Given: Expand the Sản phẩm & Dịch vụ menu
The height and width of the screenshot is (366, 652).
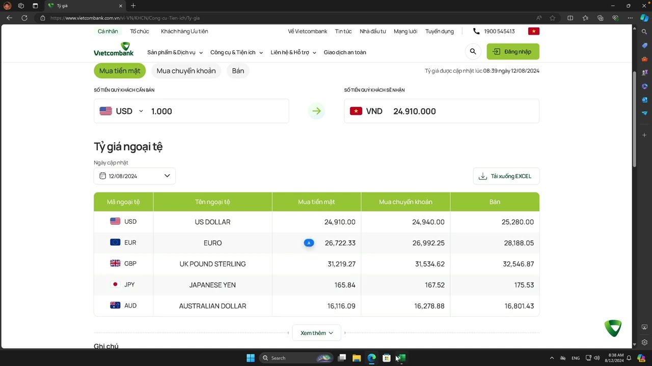Looking at the screenshot, I should coord(175,52).
